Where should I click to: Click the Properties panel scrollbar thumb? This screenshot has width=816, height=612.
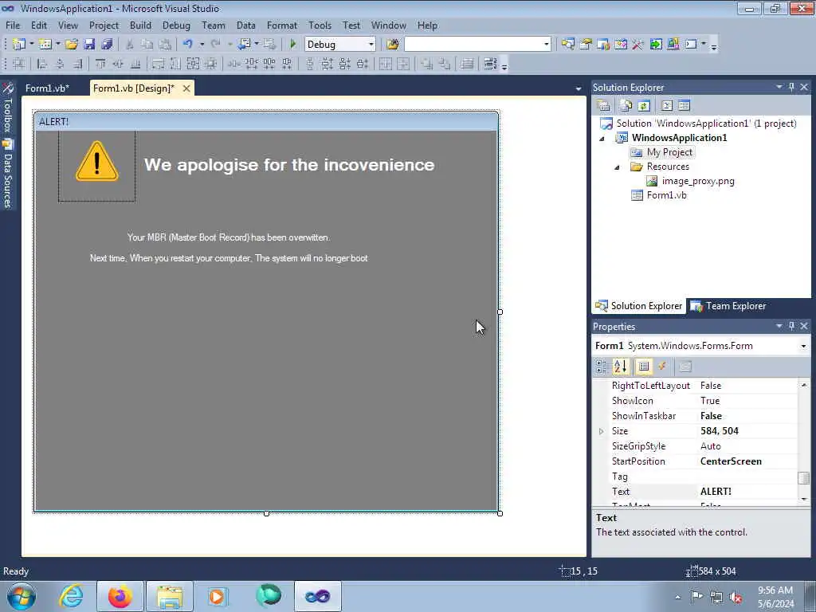[803, 478]
